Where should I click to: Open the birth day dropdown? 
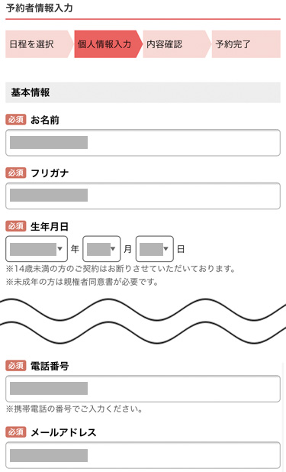(x=155, y=249)
